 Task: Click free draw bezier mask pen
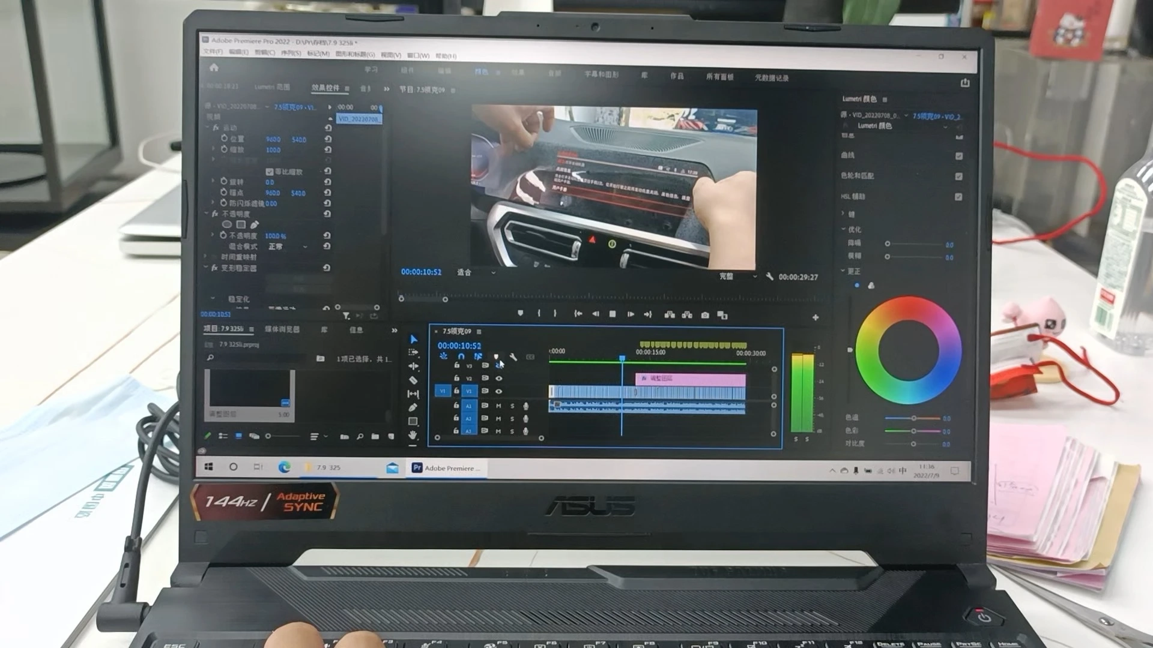click(255, 224)
